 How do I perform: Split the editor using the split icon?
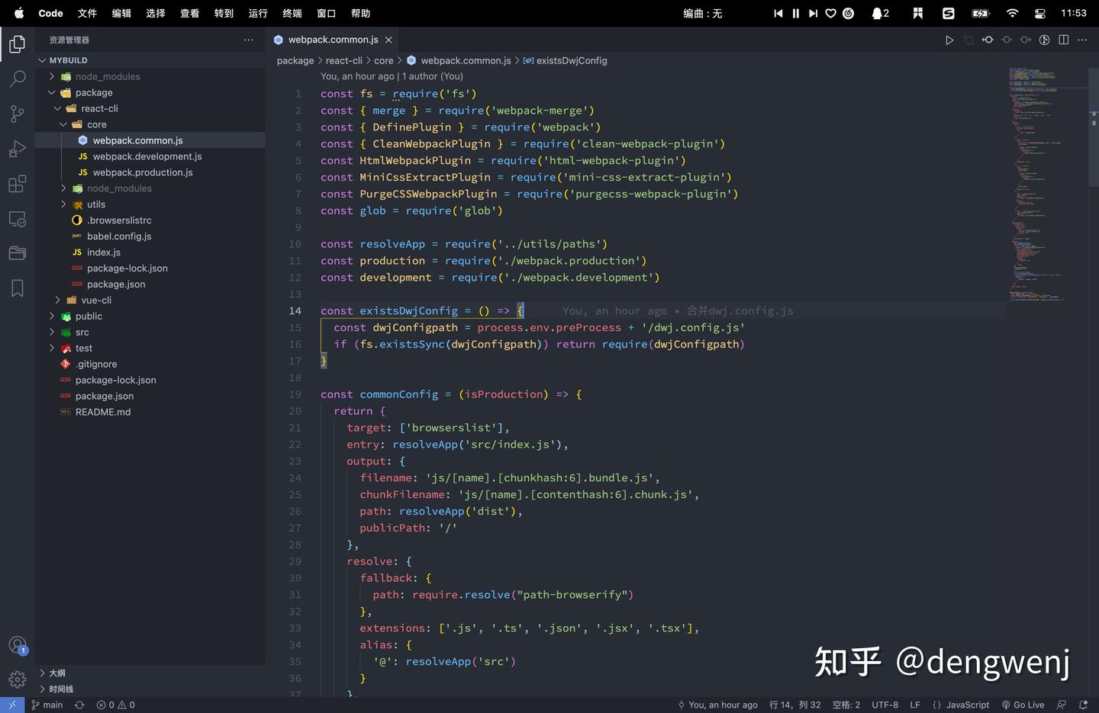1063,40
